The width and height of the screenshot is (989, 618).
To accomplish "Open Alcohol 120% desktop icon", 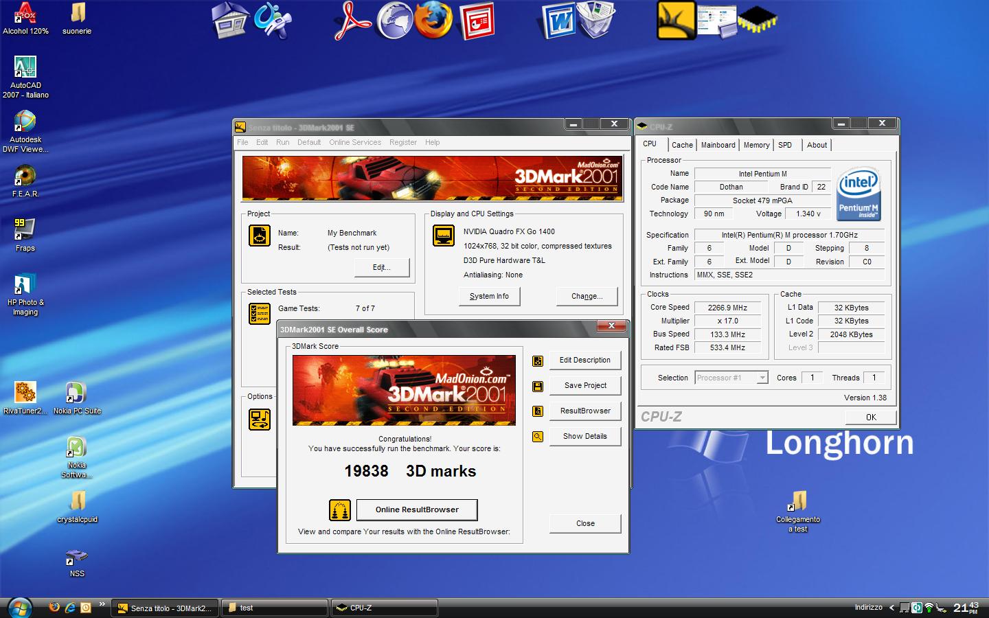I will click(x=25, y=19).
